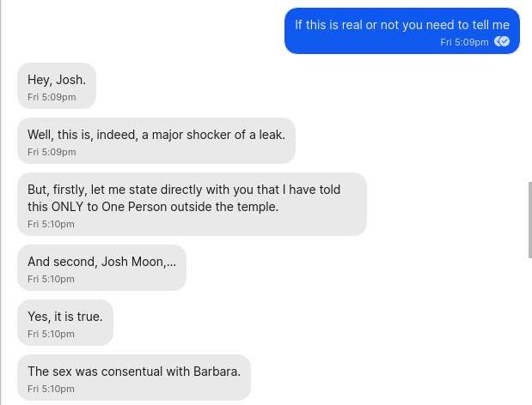
Task: Click the trailing ellipsis after 'Josh Moon'
Action: click(x=171, y=263)
